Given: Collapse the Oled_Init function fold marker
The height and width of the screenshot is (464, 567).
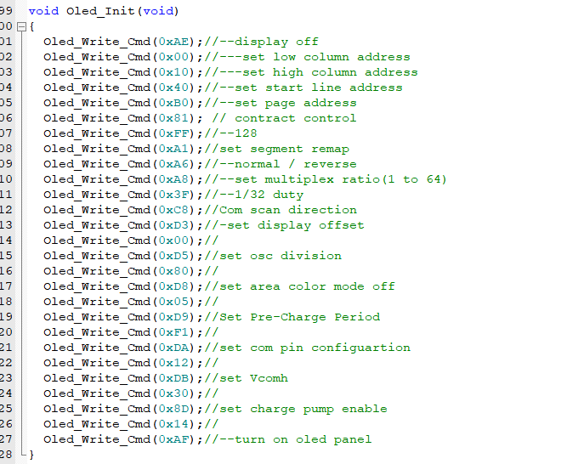Looking at the screenshot, I should (x=22, y=26).
